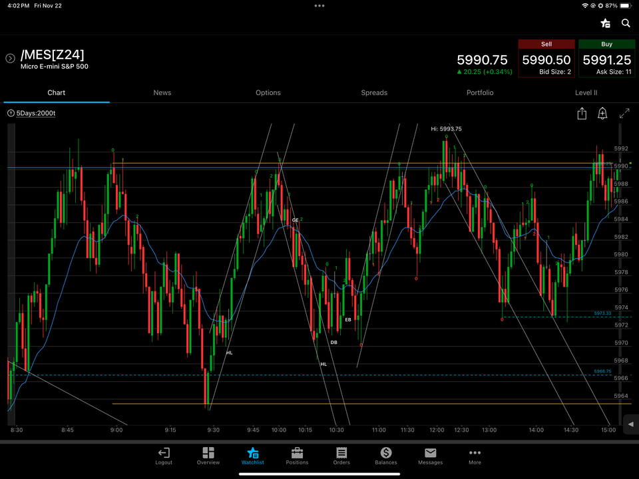Tap the battery indicator in status bar
The width and height of the screenshot is (639, 479).
[625, 6]
